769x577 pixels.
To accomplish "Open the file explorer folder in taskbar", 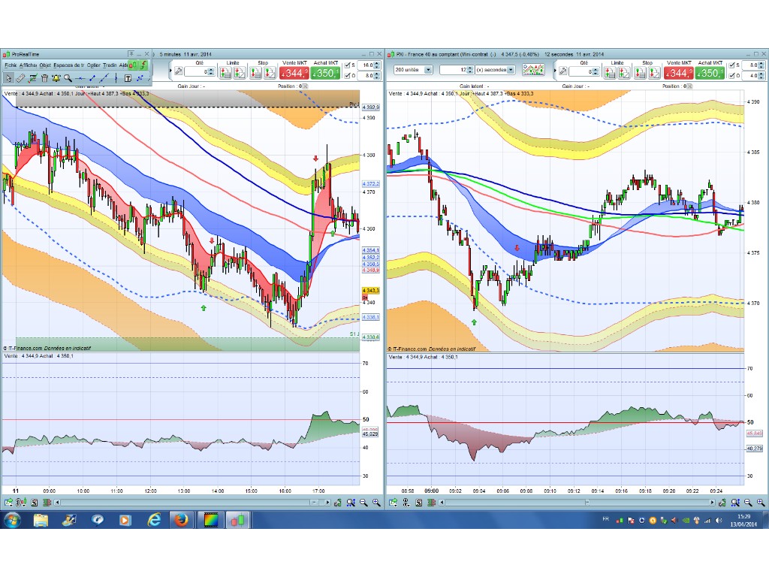I will 41,520.
